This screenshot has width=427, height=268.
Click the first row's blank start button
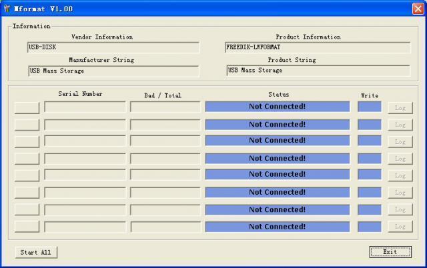pyautogui.click(x=27, y=108)
